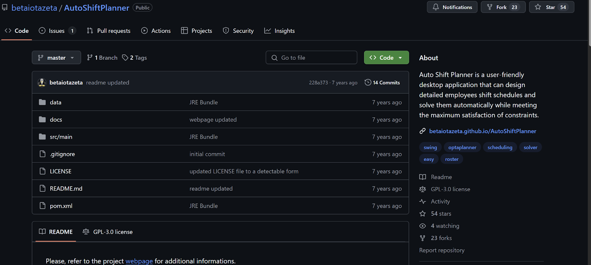Open the 14 Commits history
591x265 pixels.
coord(382,83)
